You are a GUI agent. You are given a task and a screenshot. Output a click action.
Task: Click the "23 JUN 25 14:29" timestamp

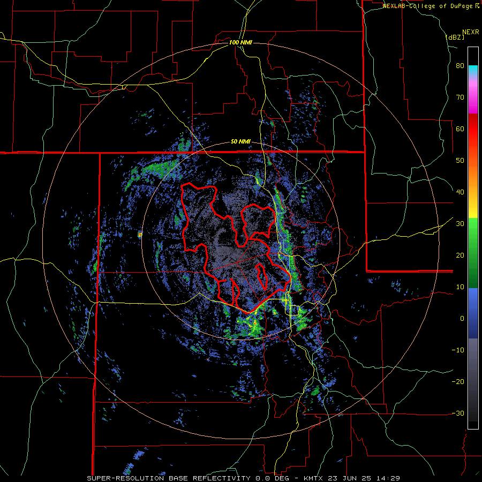[x=364, y=478]
